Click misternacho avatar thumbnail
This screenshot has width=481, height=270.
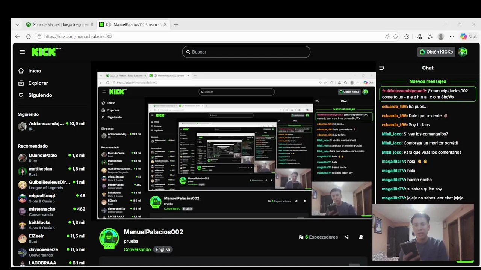pyautogui.click(x=23, y=211)
